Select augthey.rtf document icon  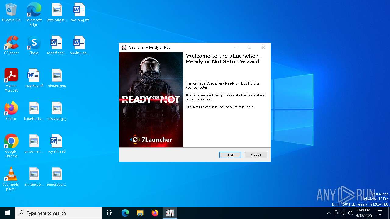click(x=34, y=78)
